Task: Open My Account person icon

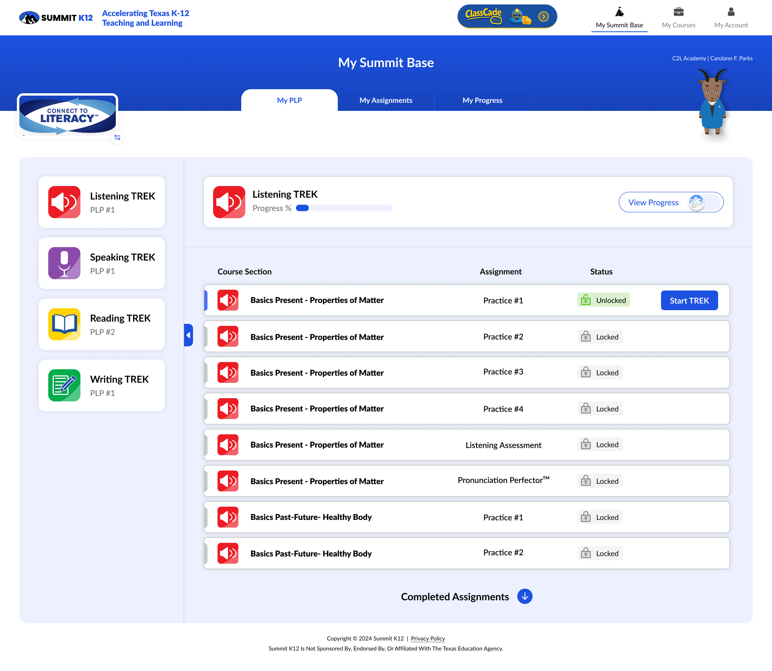Action: 731,12
